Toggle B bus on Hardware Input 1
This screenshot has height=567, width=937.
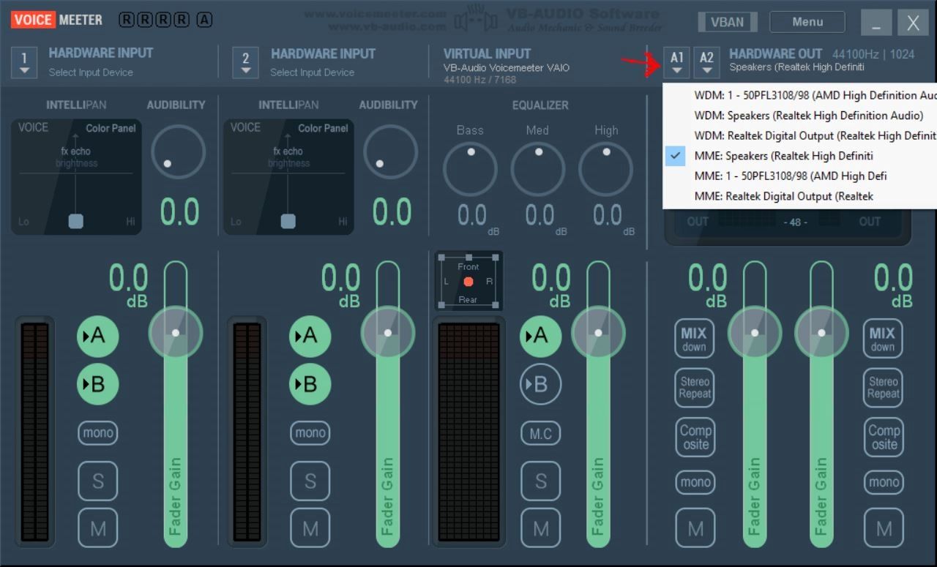point(98,384)
